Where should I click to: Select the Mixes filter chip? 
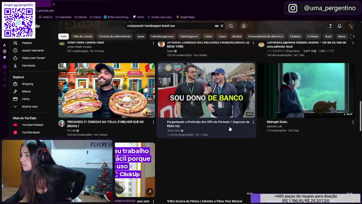(342, 36)
